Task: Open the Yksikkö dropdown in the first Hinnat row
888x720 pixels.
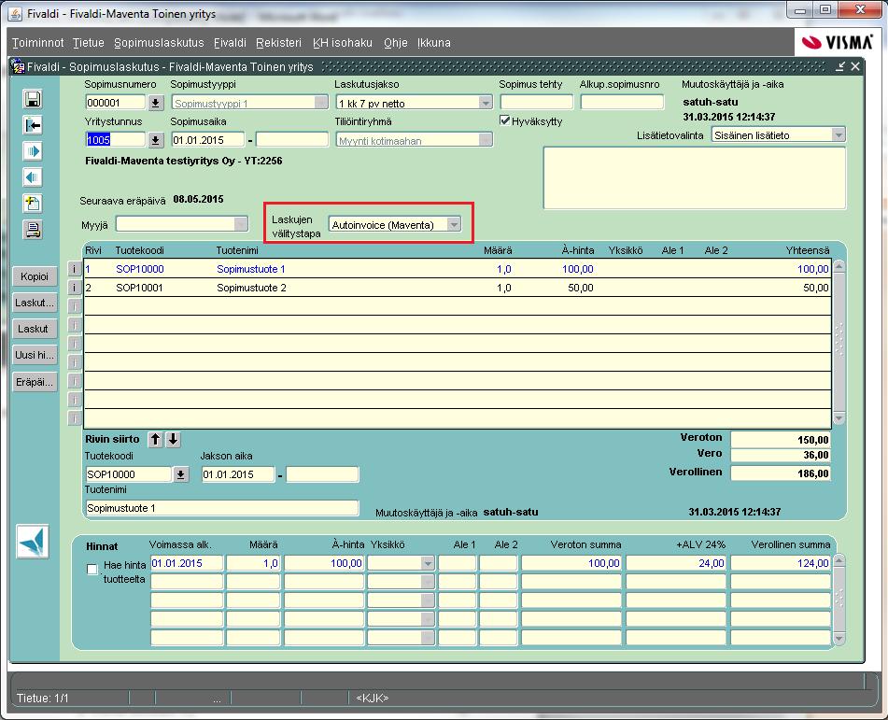Action: [429, 563]
